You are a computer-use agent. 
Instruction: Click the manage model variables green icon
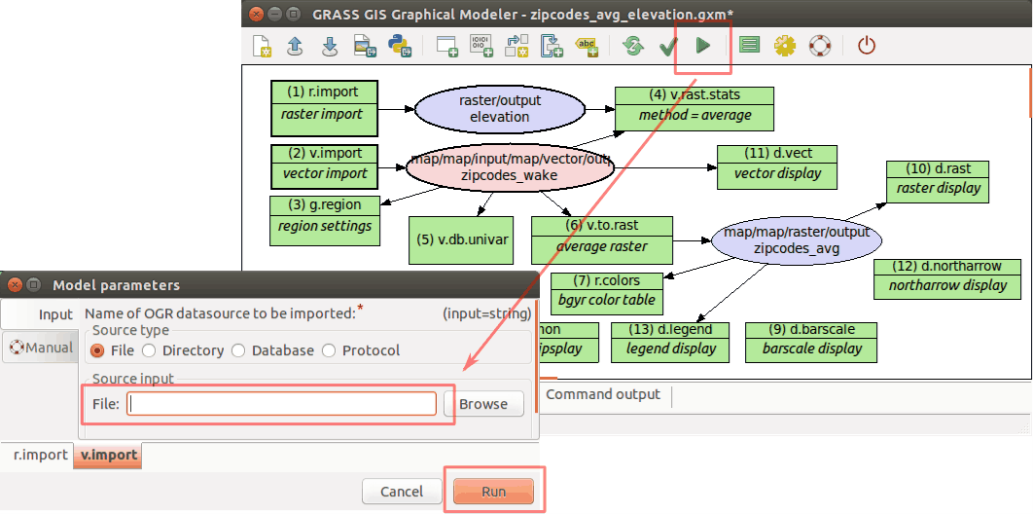(x=749, y=46)
